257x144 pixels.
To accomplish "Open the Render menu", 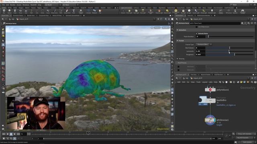I will coord(13,5).
